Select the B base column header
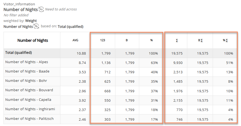Screen dimensions: 241x126 (127, 40)
